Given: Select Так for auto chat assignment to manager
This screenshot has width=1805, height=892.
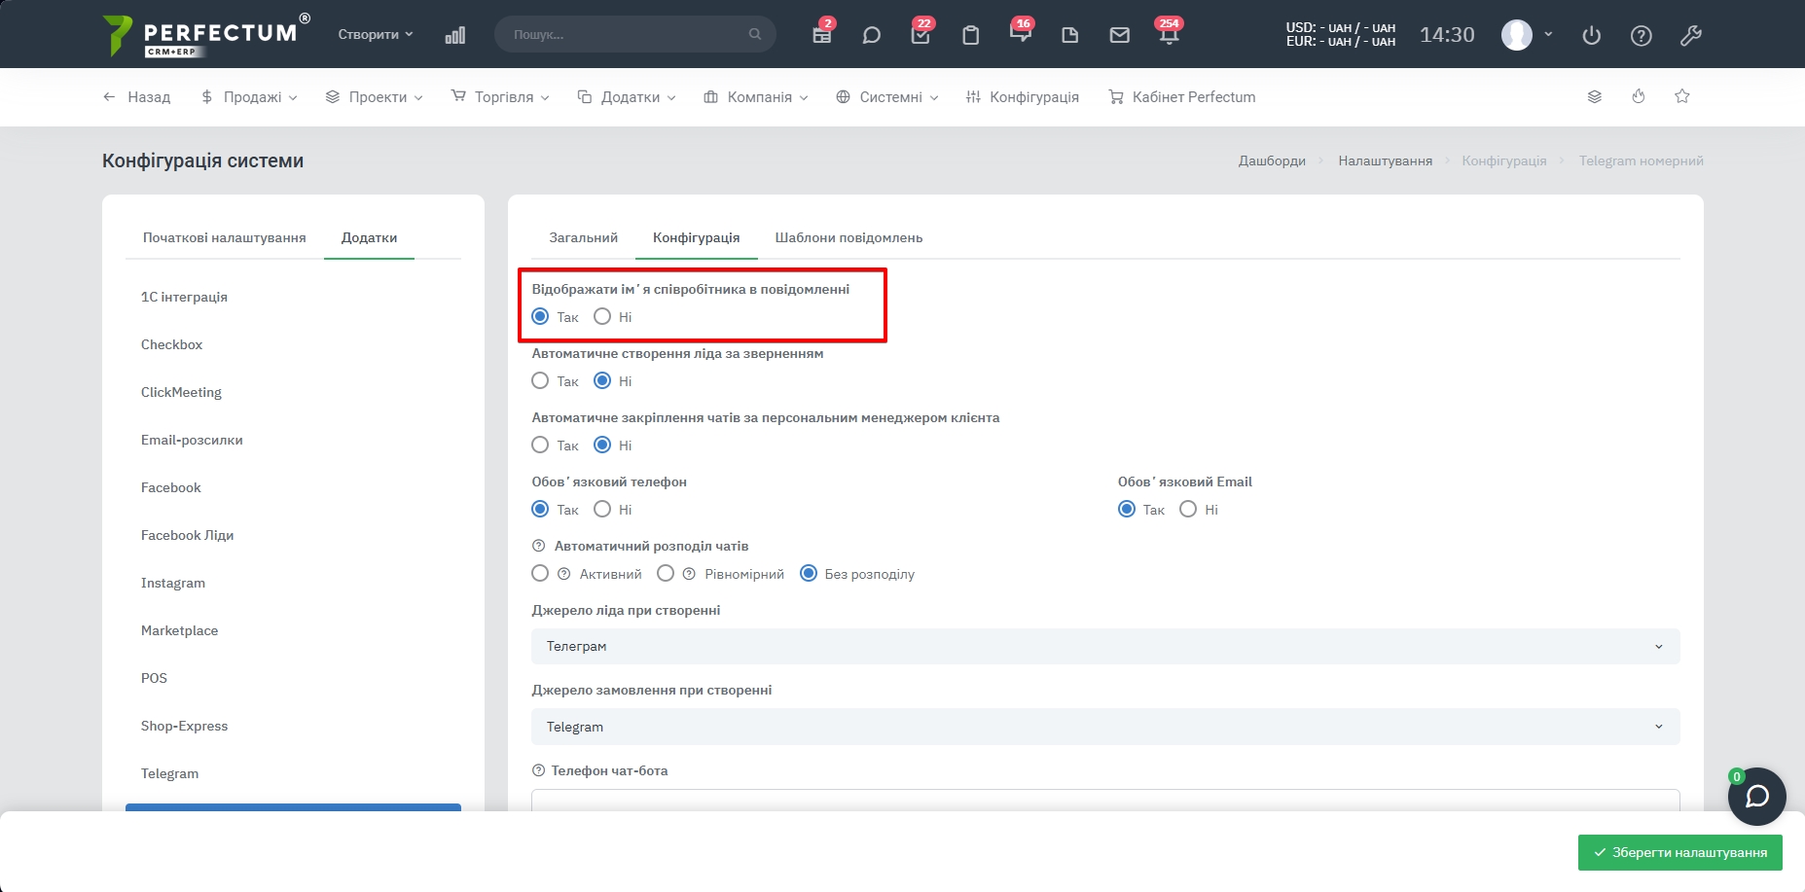Looking at the screenshot, I should (541, 445).
